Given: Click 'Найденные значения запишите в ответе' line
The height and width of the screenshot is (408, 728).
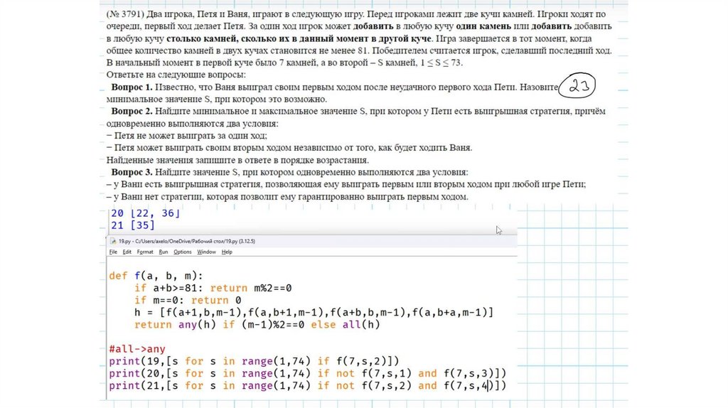Looking at the screenshot, I should [237, 160].
